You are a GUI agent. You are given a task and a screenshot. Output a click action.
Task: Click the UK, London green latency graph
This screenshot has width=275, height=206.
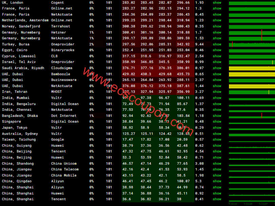(252, 3)
